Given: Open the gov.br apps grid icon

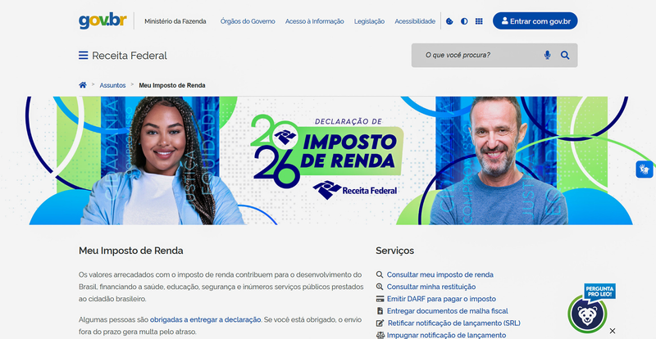Looking at the screenshot, I should pyautogui.click(x=479, y=21).
